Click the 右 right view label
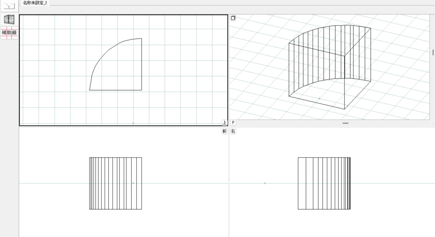Viewport: 435px width, 237px height. click(233, 131)
